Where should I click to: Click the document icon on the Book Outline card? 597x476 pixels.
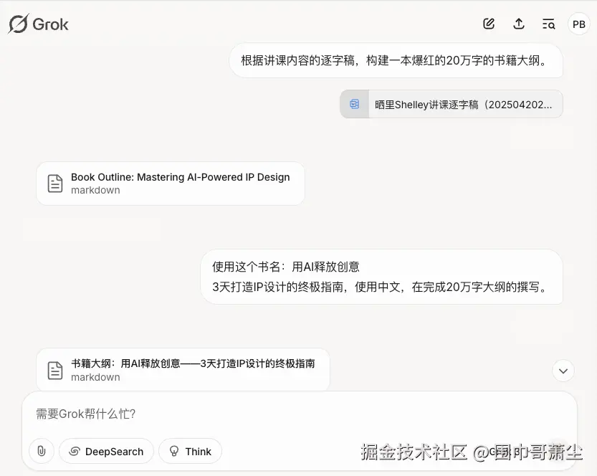click(x=55, y=183)
